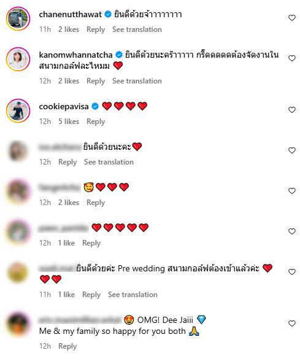Screen dimensions: 300x364
Task: View 5 likes on cookiepavisa's comment
Action: pos(69,122)
